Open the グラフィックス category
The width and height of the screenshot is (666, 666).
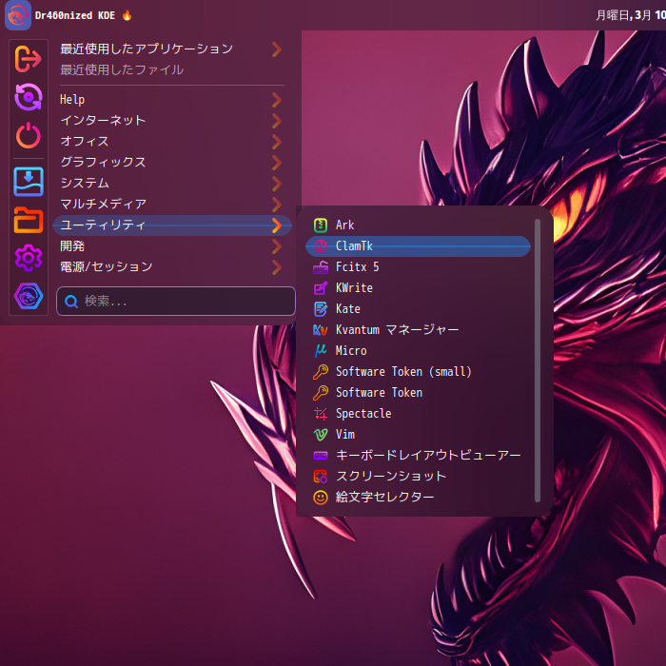point(172,163)
